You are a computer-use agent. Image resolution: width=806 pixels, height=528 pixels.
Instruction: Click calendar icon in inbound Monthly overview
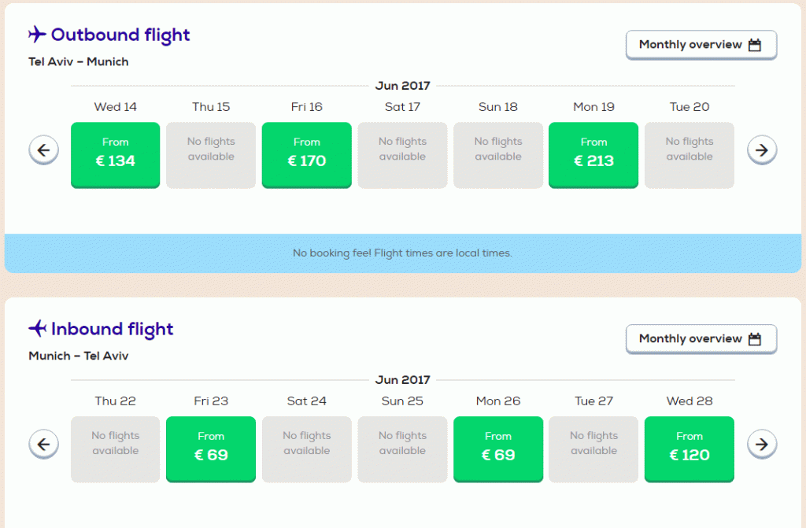pos(755,339)
